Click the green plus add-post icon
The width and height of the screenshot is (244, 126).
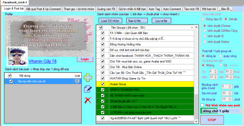[x=88, y=78]
